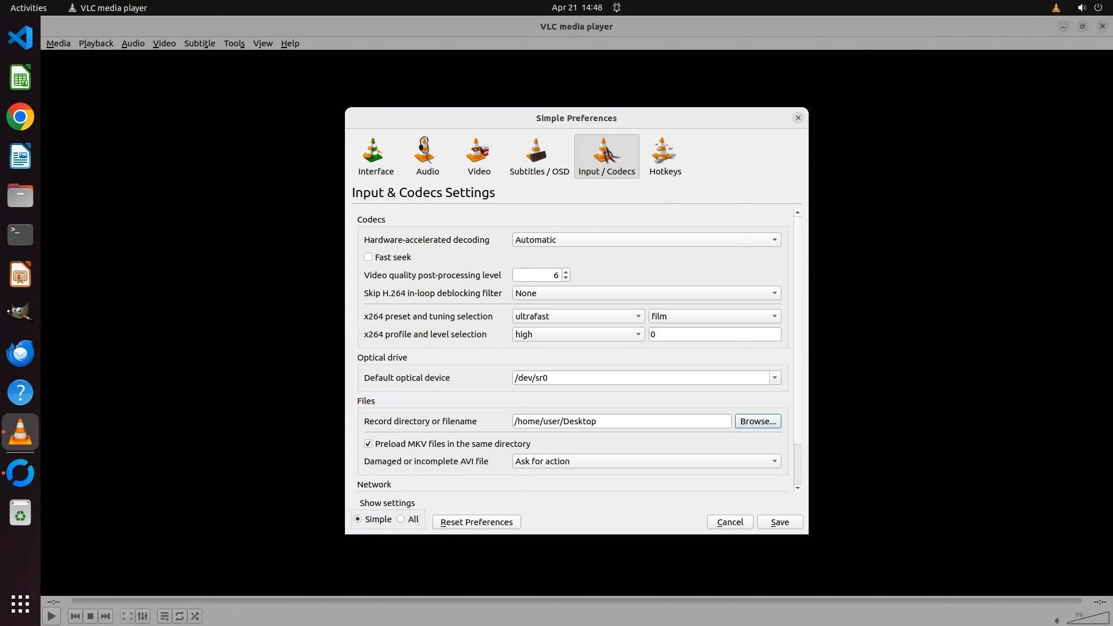Open the Playback menu
Screen dimensions: 1113x626
[x=96, y=43]
